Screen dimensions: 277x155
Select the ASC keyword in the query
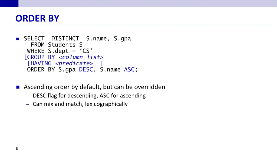[x=129, y=70]
